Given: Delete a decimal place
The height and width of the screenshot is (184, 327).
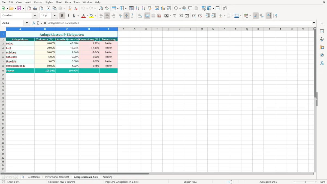Looking at the screenshot, I should (200, 16).
